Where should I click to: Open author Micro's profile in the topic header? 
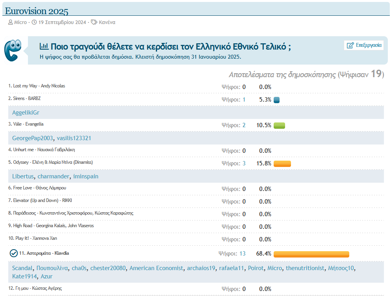[x=20, y=22]
